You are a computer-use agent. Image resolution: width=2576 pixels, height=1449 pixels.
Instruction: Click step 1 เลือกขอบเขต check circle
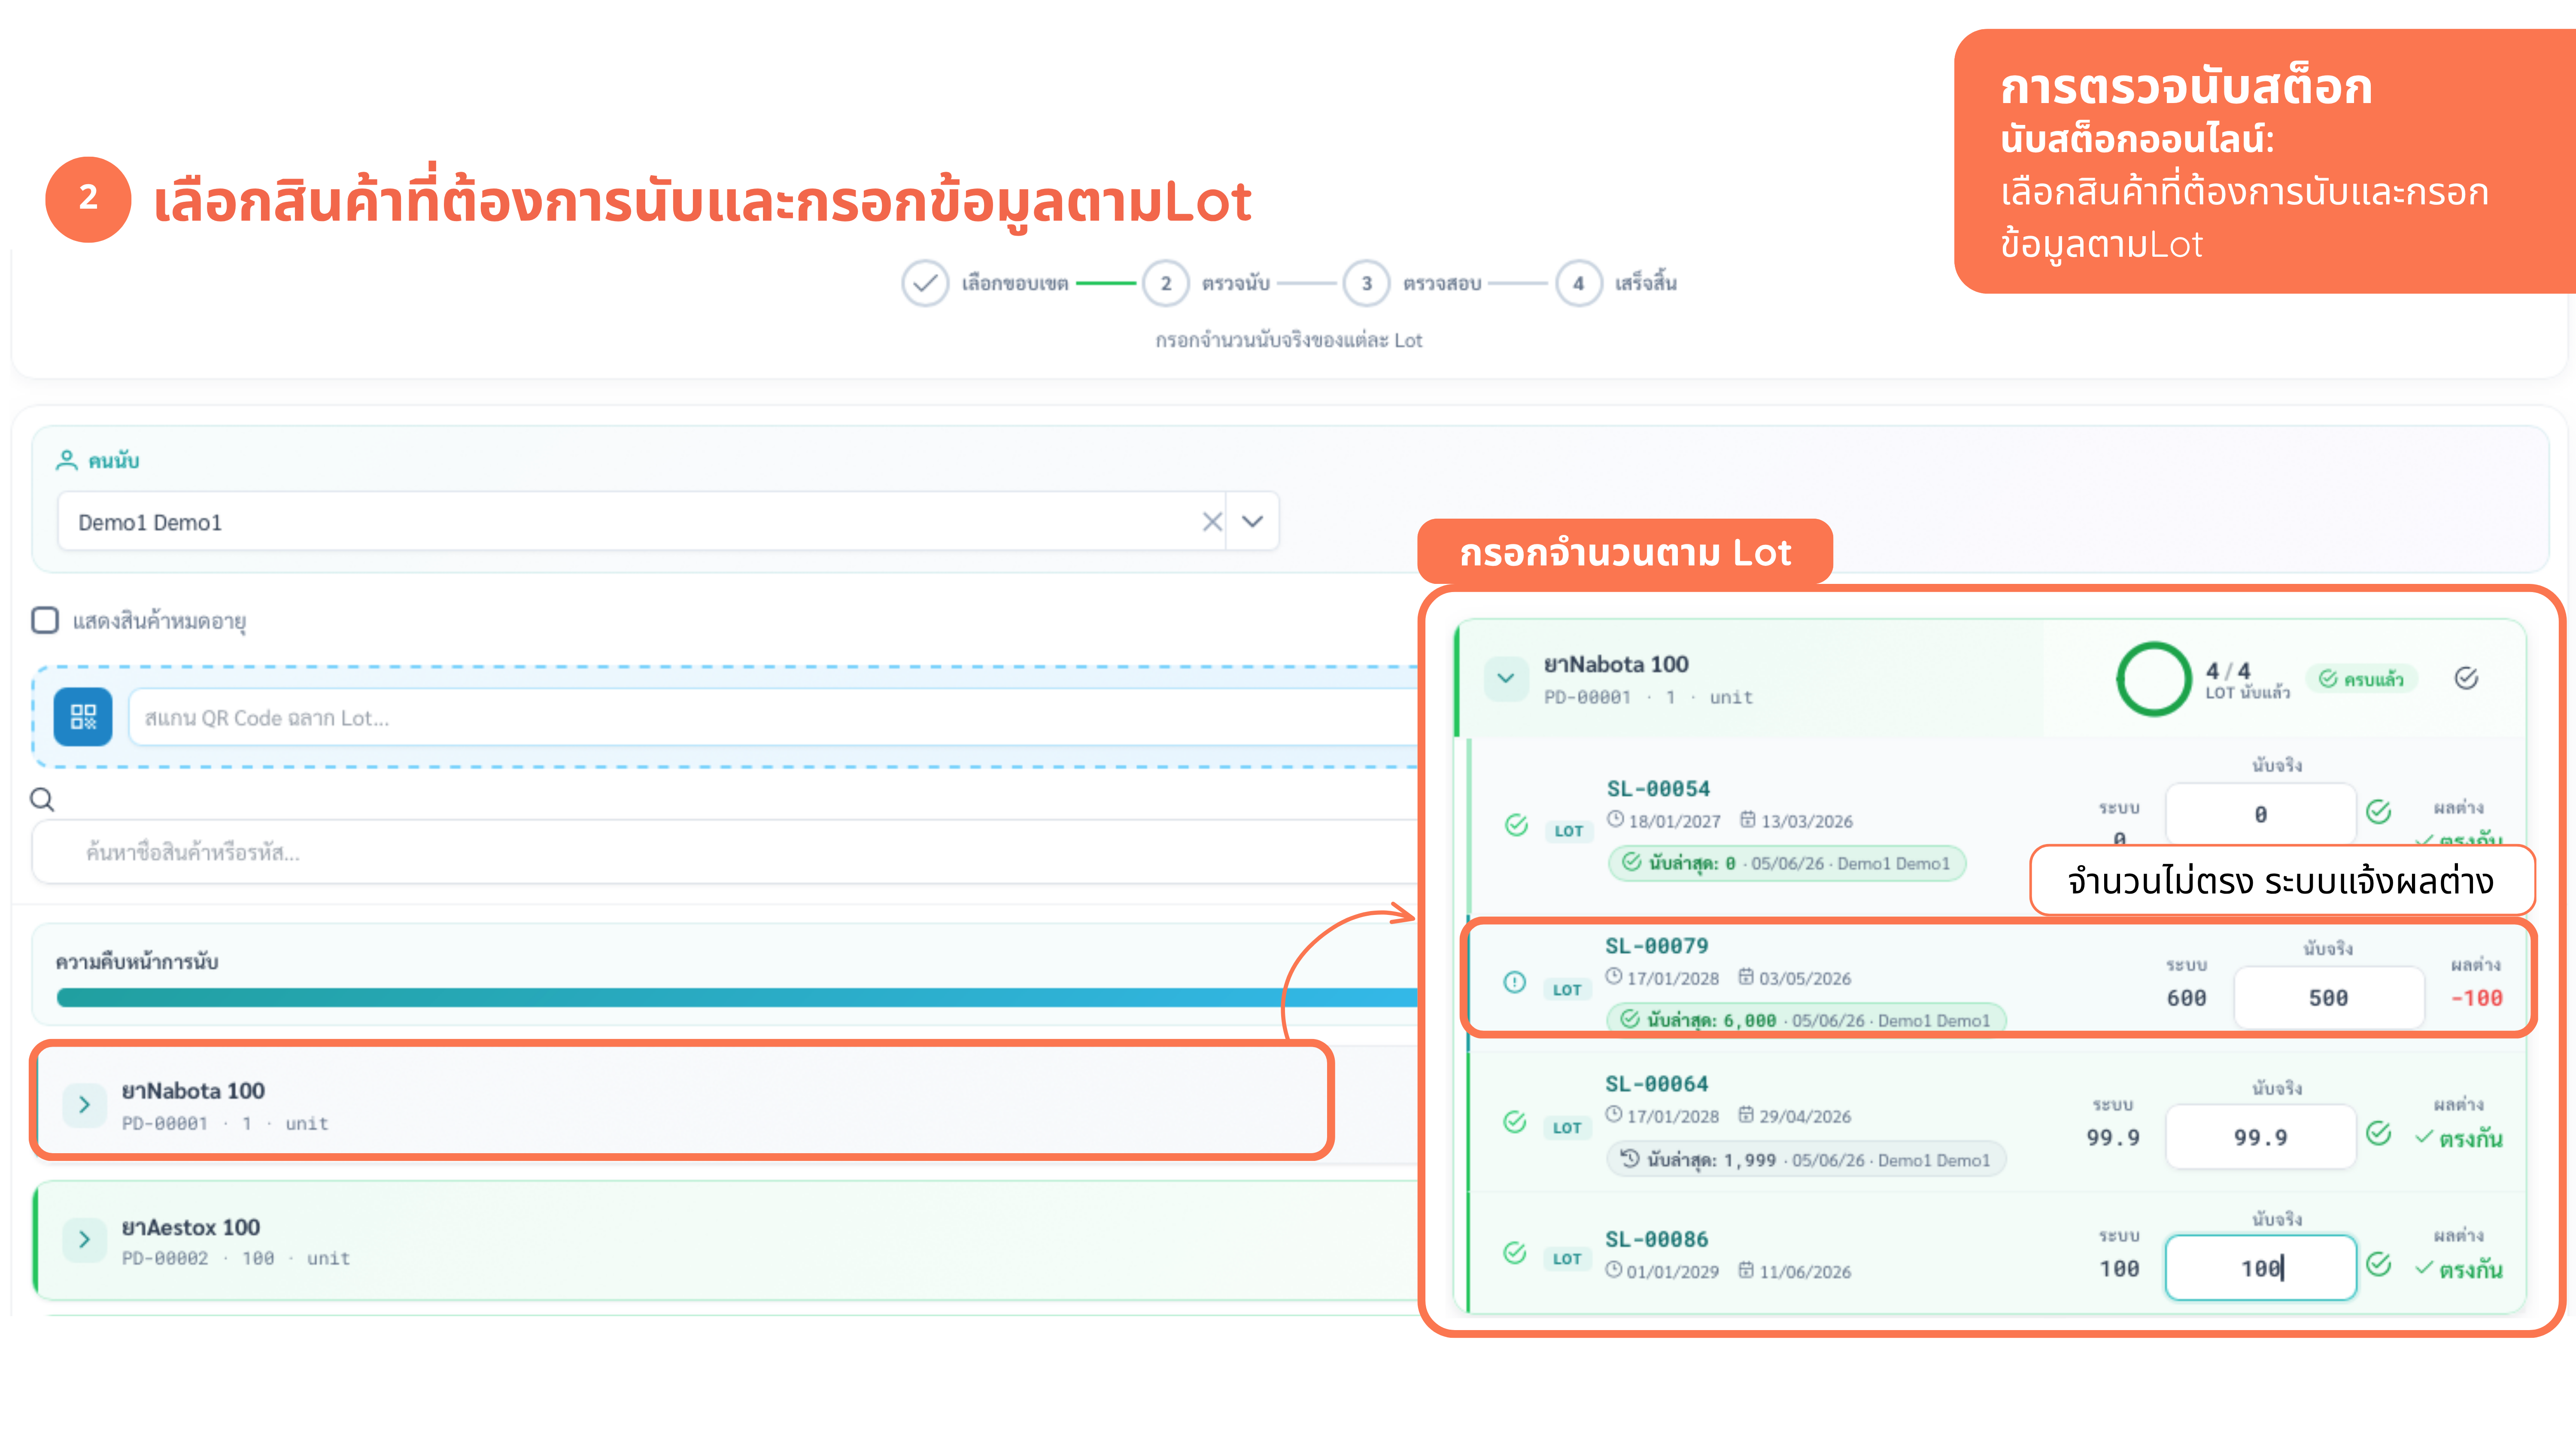[x=925, y=283]
